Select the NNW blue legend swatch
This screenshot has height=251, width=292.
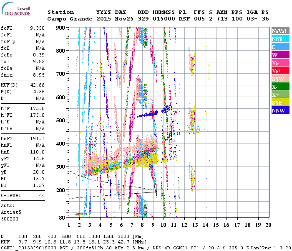(x=280, y=110)
